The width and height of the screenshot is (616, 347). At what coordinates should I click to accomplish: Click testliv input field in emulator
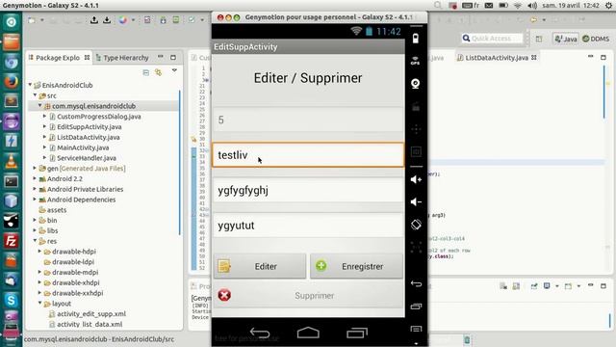pyautogui.click(x=308, y=155)
